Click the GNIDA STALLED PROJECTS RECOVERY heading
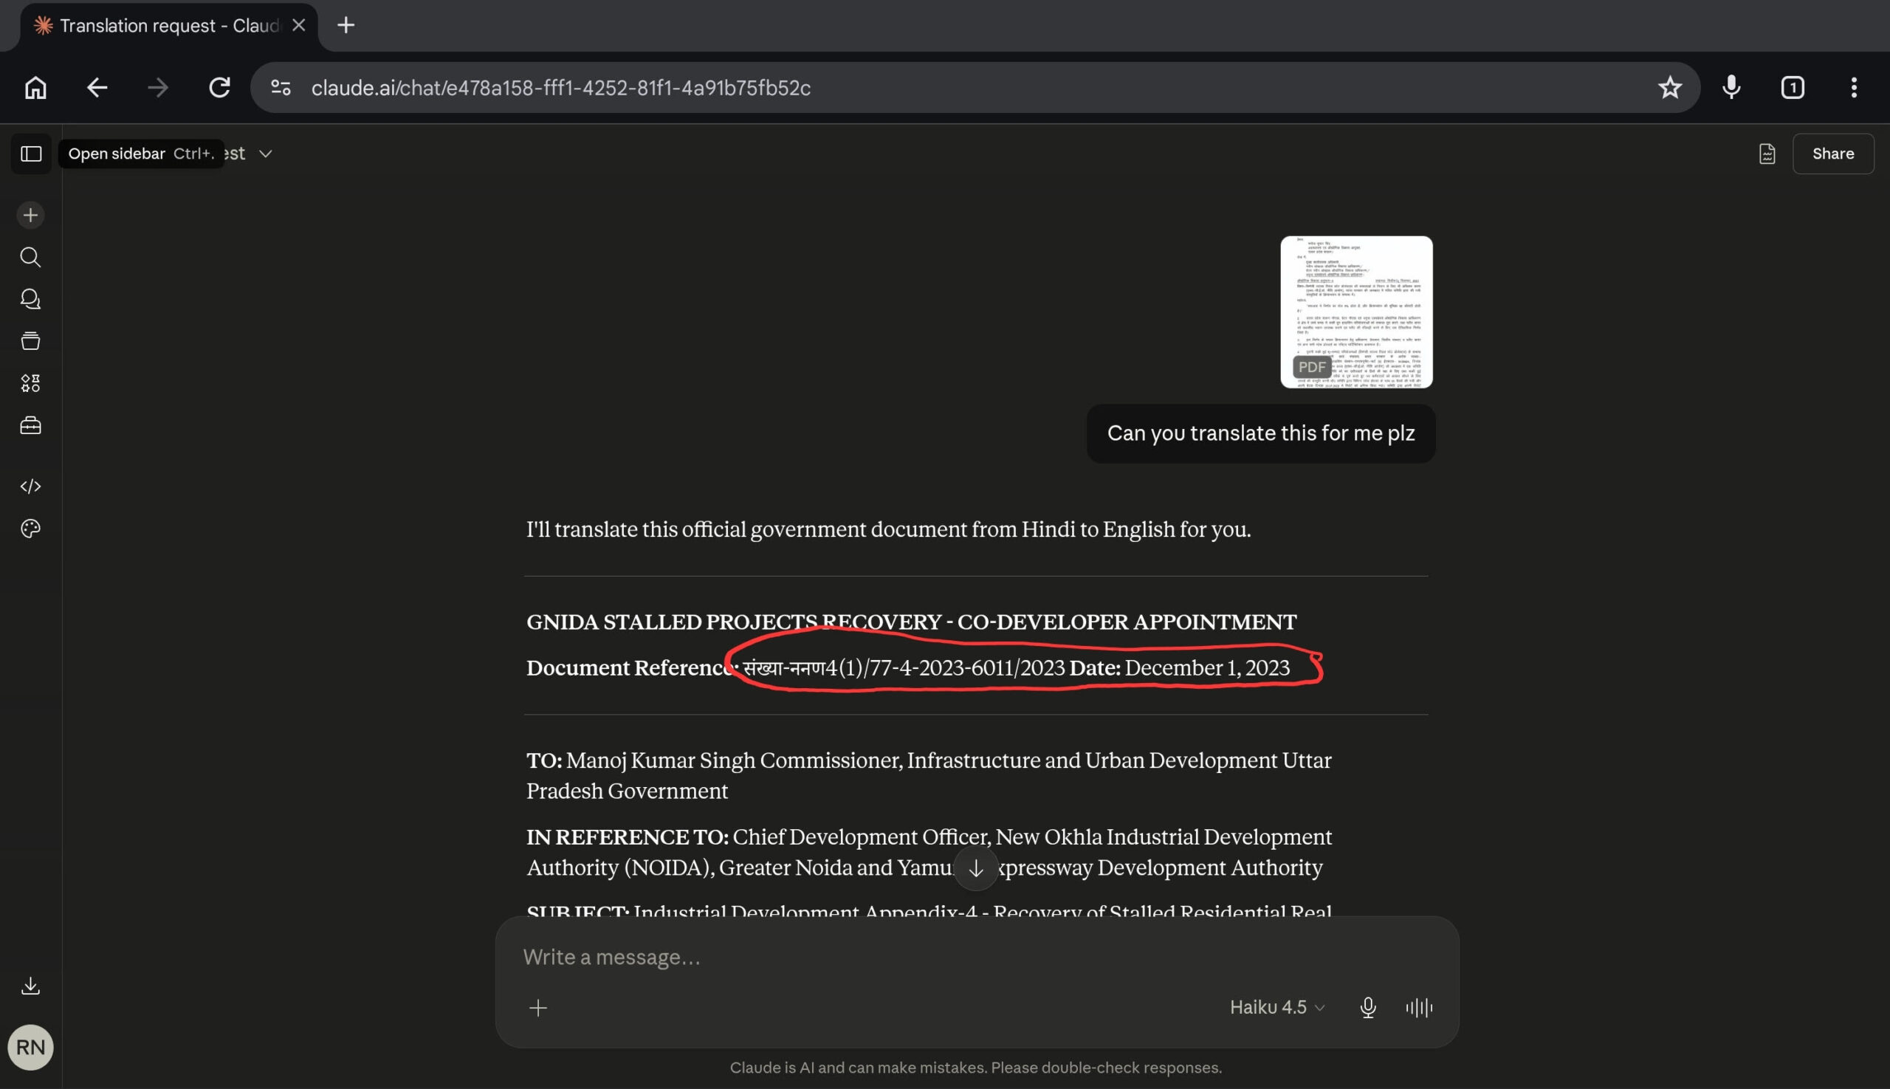1890x1089 pixels. pos(912,622)
